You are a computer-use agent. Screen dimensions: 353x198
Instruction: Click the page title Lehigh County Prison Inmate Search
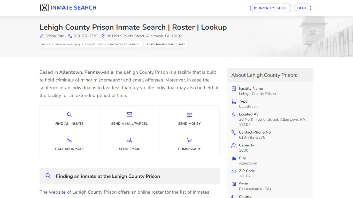tap(133, 27)
